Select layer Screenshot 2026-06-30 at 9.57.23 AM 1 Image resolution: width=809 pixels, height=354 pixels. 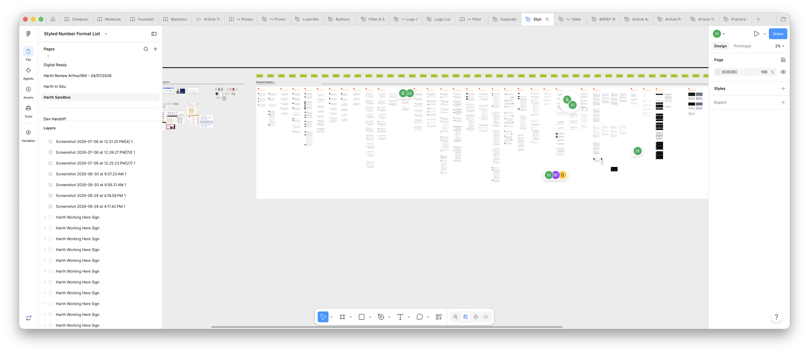pos(91,174)
